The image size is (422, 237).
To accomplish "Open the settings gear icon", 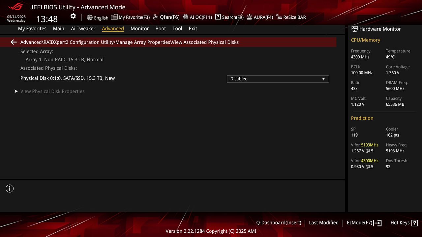I will coord(73,16).
